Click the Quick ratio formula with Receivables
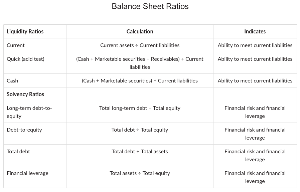 [x=140, y=63]
